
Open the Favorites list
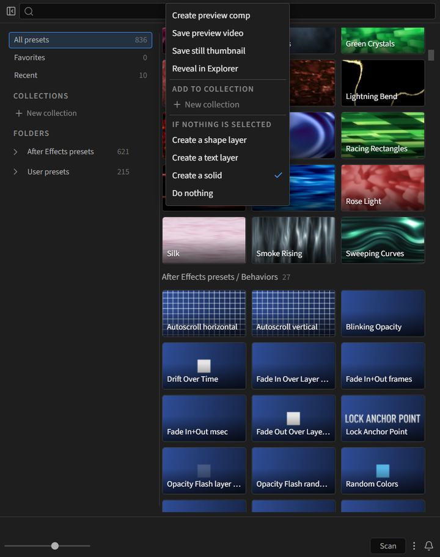(80, 57)
